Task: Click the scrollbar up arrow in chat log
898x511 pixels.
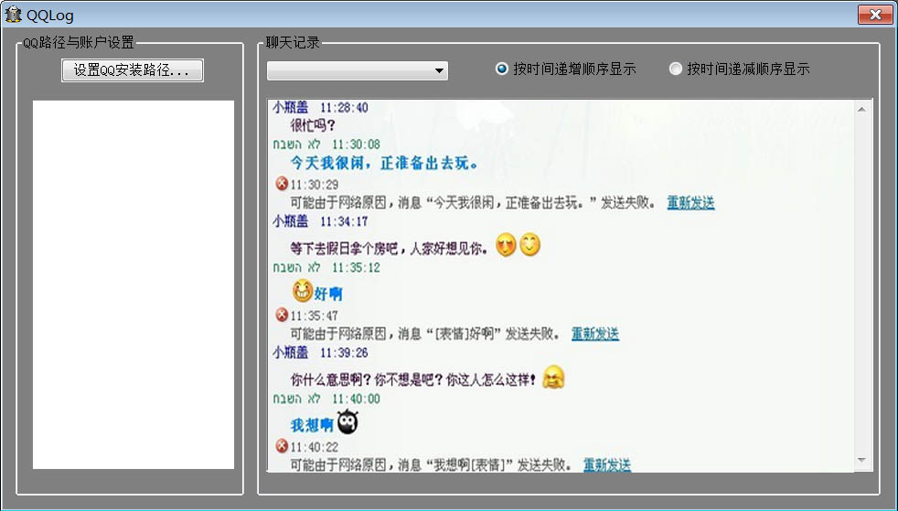Action: point(862,109)
